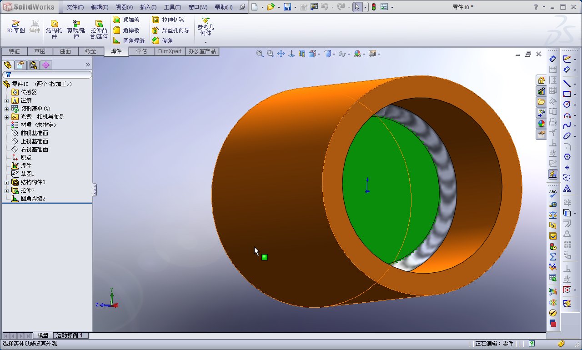This screenshot has height=350, width=582.
Task: Select 圆角焊缝2 in the feature tree
Action: [28, 199]
